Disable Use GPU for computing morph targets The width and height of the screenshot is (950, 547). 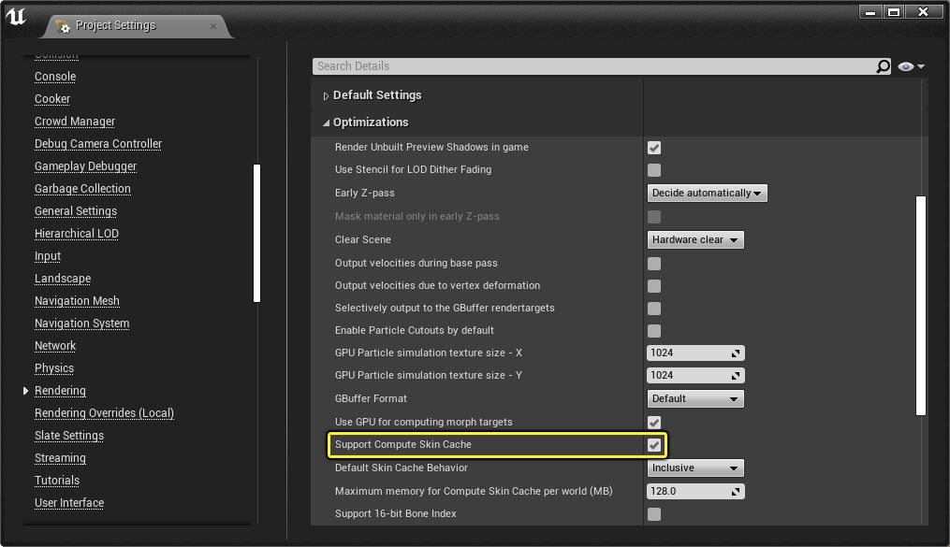click(x=653, y=422)
